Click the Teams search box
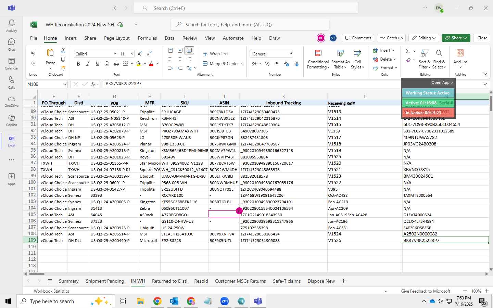This screenshot has height=308, width=493. click(246, 8)
